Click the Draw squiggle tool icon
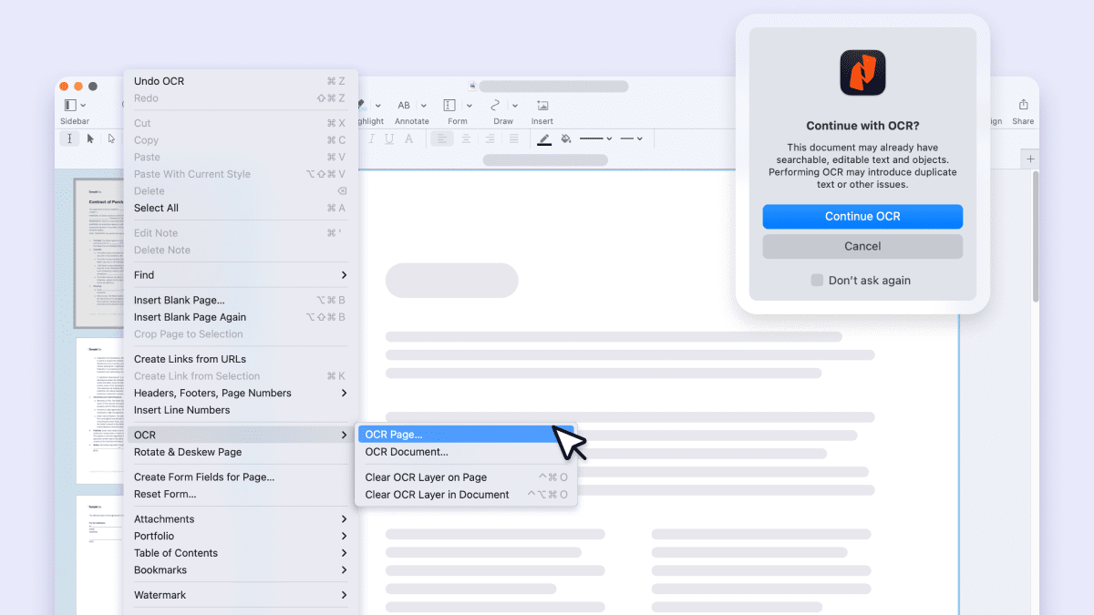1094x615 pixels. click(x=496, y=106)
